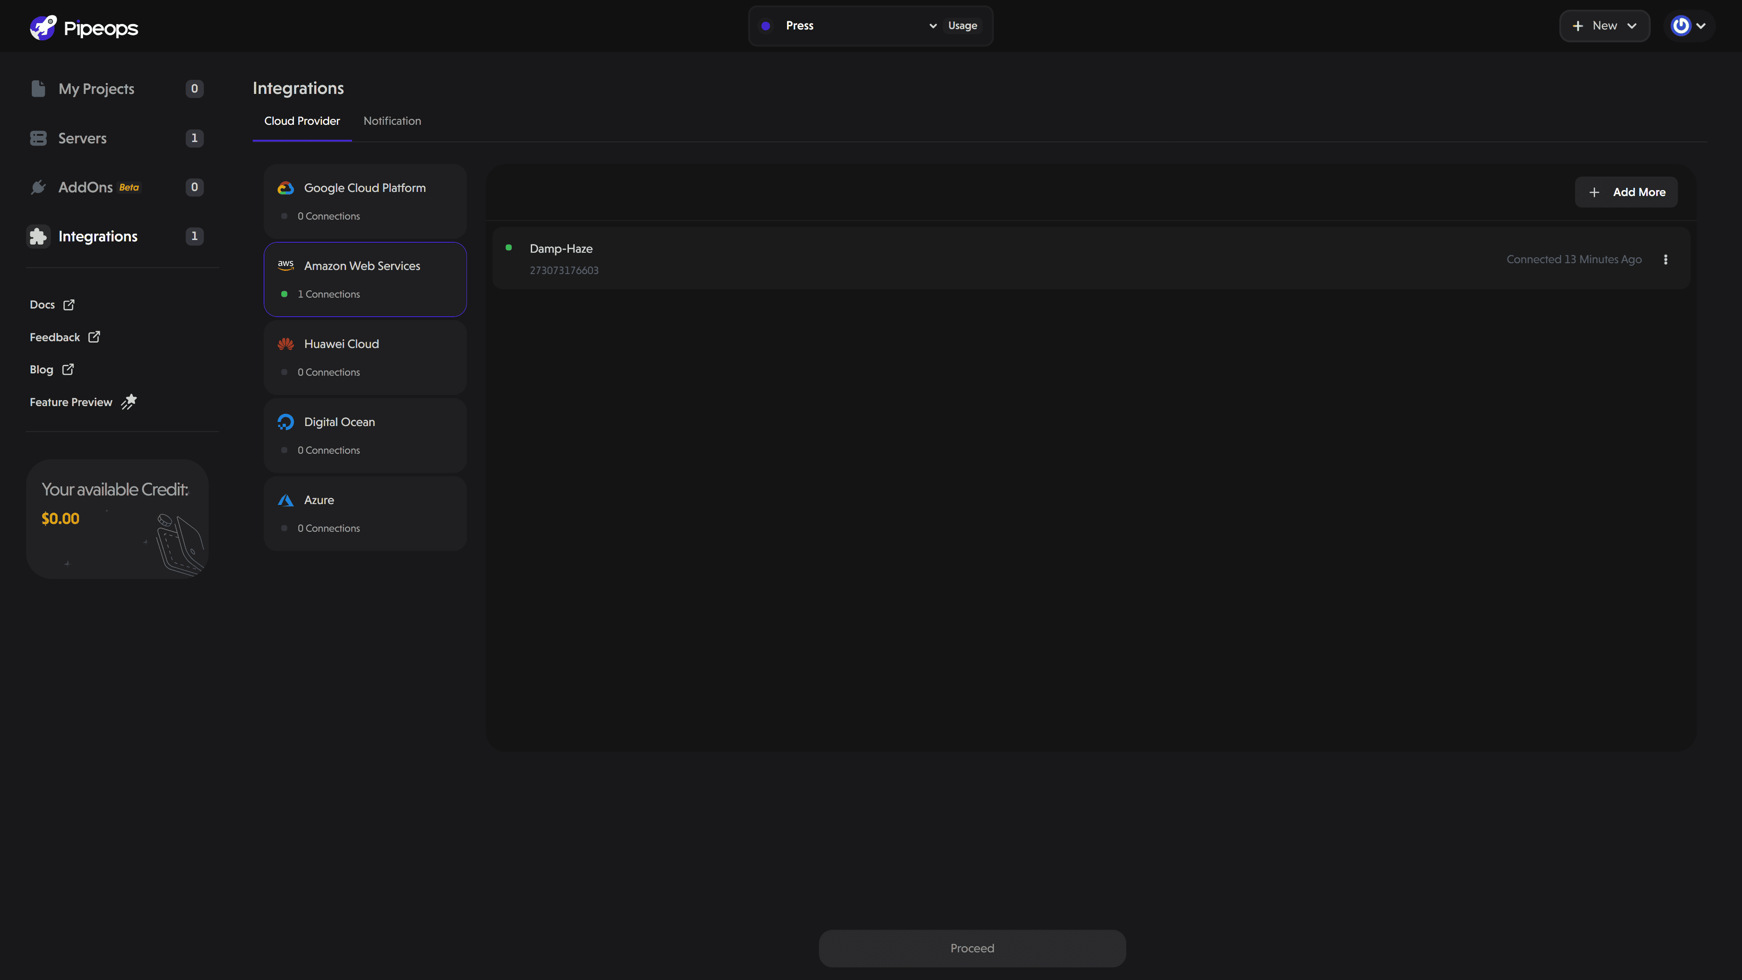
Task: Click Your available Credit text
Action: click(x=115, y=489)
